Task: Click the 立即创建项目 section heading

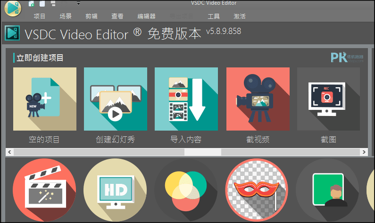Action: pyautogui.click(x=40, y=58)
